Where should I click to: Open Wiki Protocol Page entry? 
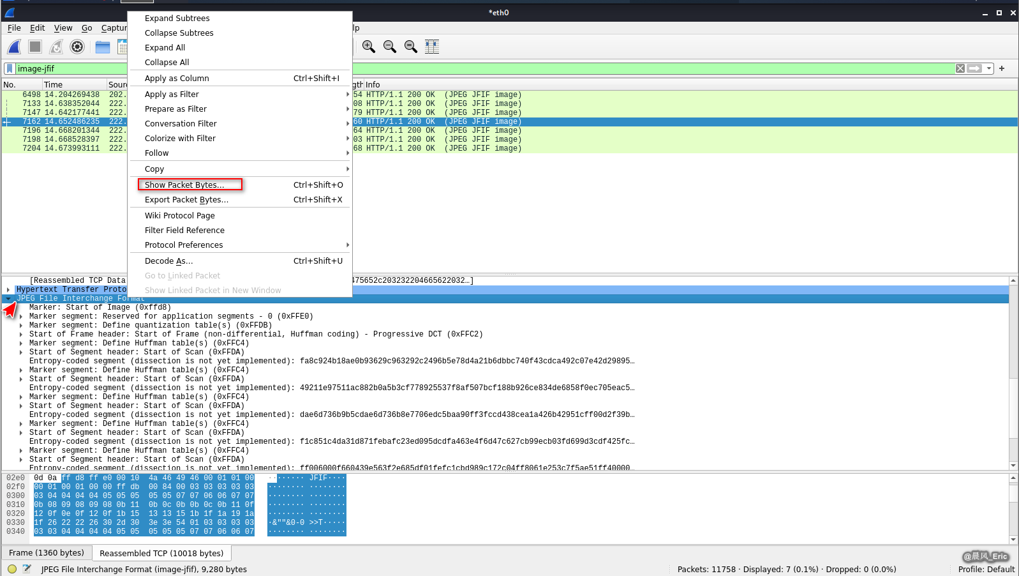click(x=241, y=215)
